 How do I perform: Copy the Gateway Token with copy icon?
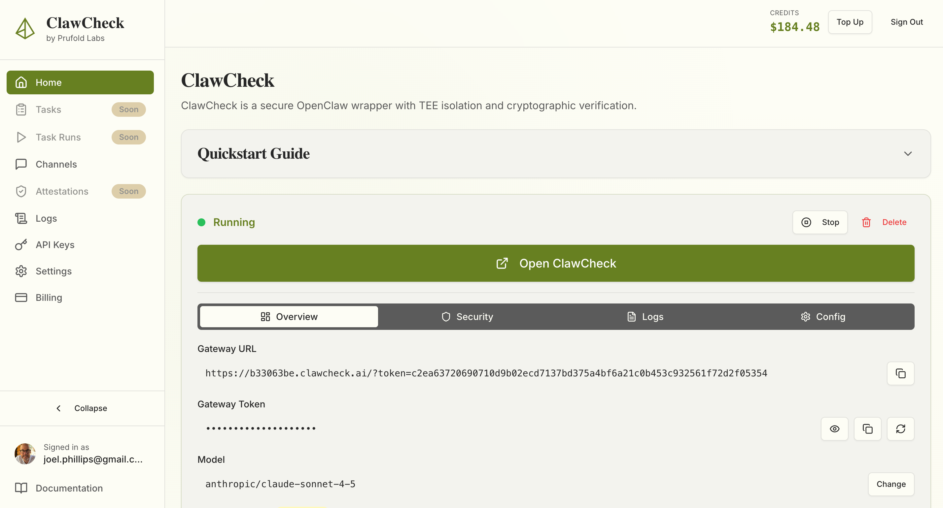(x=867, y=429)
